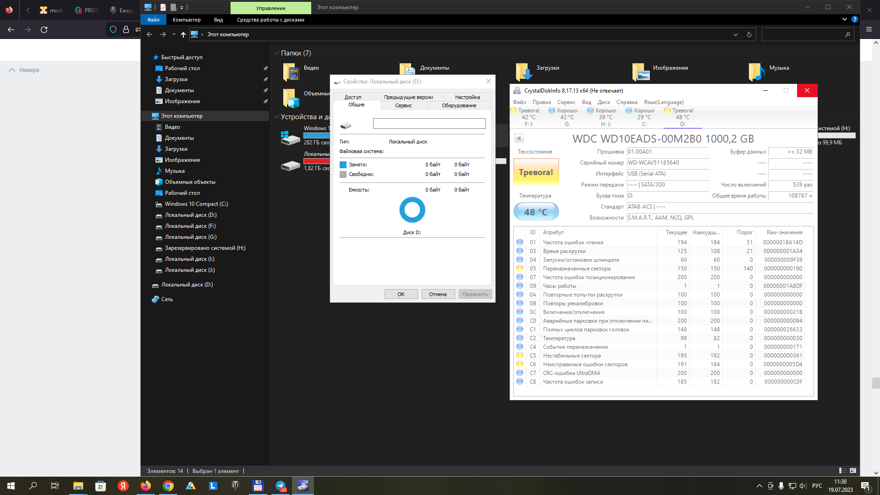Screen dimensions: 880x495
Task: Click the Отмена button in properties dialog
Action: click(x=438, y=294)
